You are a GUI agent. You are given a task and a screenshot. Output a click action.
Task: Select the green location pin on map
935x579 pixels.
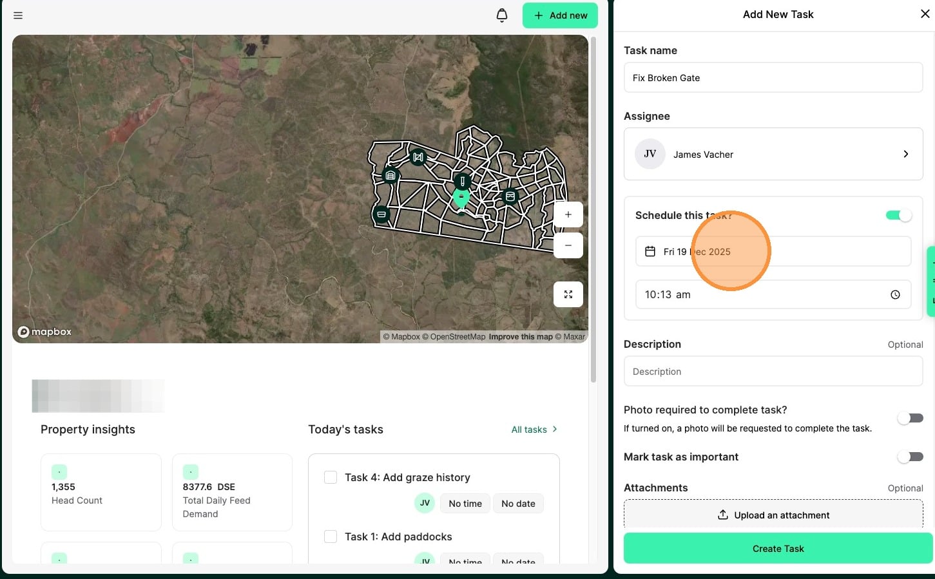461,198
